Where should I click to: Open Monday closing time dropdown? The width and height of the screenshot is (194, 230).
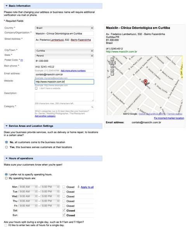pos(50,187)
